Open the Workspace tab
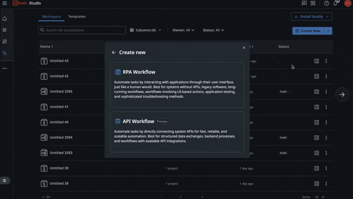Screen dimensions: 353x199 (51, 17)
